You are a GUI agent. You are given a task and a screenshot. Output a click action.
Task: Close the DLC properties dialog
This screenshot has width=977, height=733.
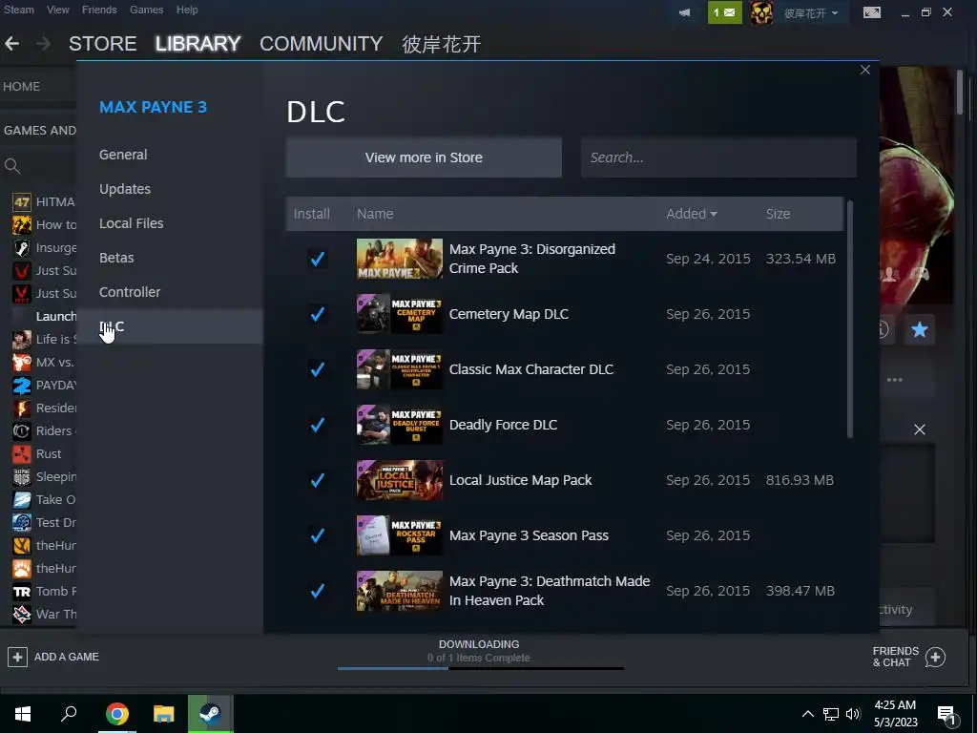pos(864,70)
